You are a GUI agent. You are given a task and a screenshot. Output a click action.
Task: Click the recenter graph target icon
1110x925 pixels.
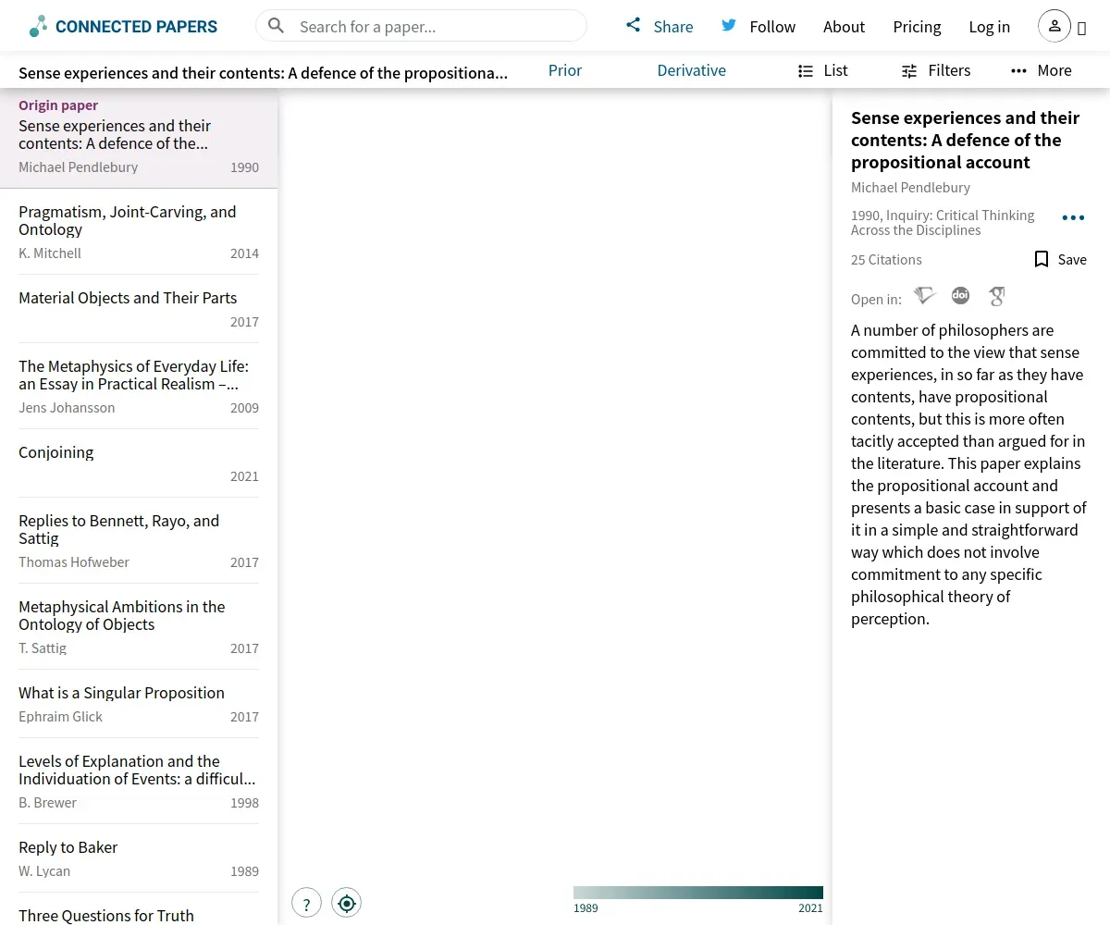coord(347,903)
